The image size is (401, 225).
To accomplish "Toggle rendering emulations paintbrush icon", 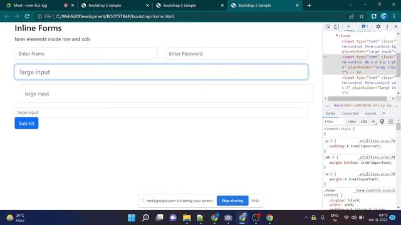I will coord(382,122).
